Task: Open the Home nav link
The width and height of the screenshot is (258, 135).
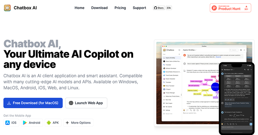Action: click(79, 8)
